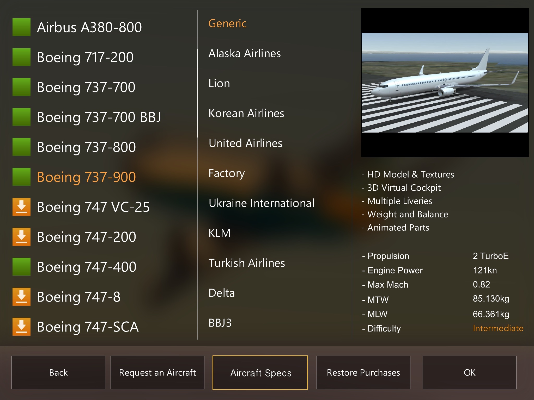The width and height of the screenshot is (534, 400).
Task: Open Request an Aircraft
Action: tap(157, 372)
